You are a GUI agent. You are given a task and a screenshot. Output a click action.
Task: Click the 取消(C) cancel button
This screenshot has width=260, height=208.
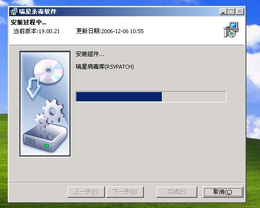[x=223, y=192]
